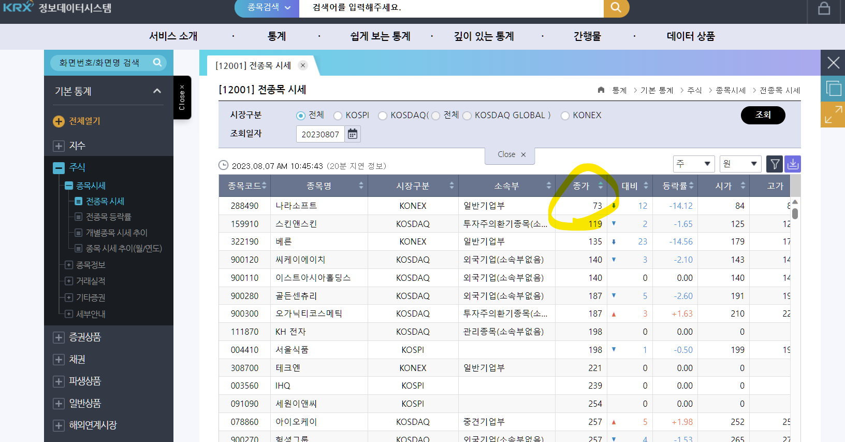Expand the 일반상품 tree node
The image size is (845, 442).
point(59,404)
